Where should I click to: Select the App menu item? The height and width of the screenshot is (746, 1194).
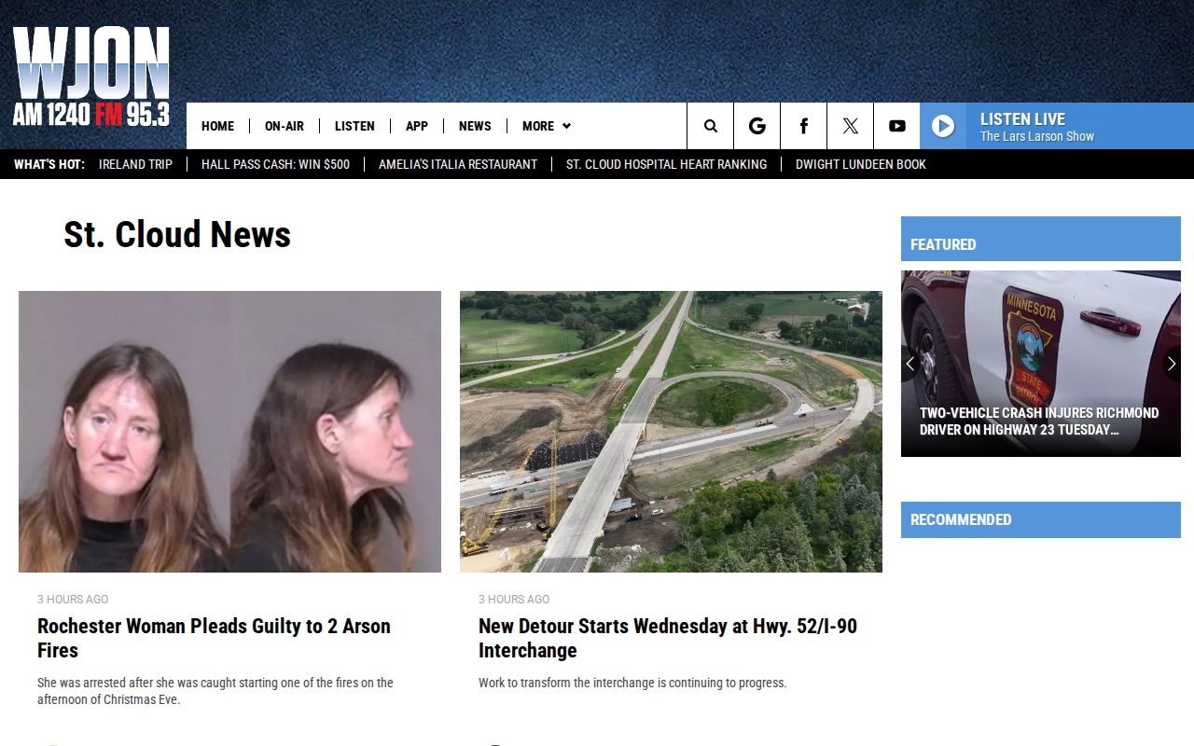[417, 126]
